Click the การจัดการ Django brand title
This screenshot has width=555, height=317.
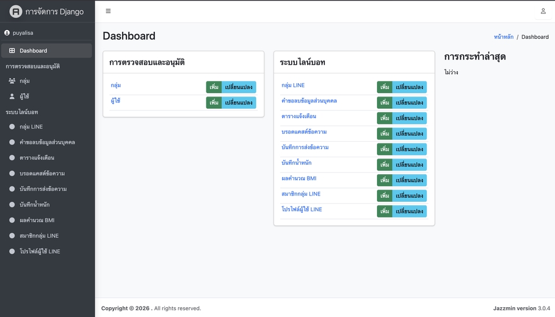pyautogui.click(x=54, y=12)
